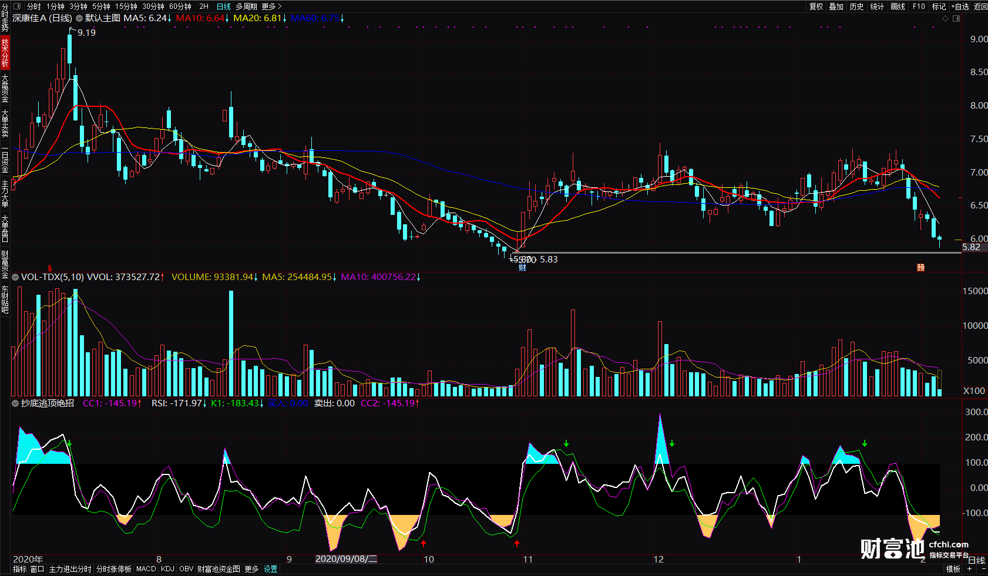Switch to OBV indicator
Image resolution: width=988 pixels, height=576 pixels.
pyautogui.click(x=186, y=569)
